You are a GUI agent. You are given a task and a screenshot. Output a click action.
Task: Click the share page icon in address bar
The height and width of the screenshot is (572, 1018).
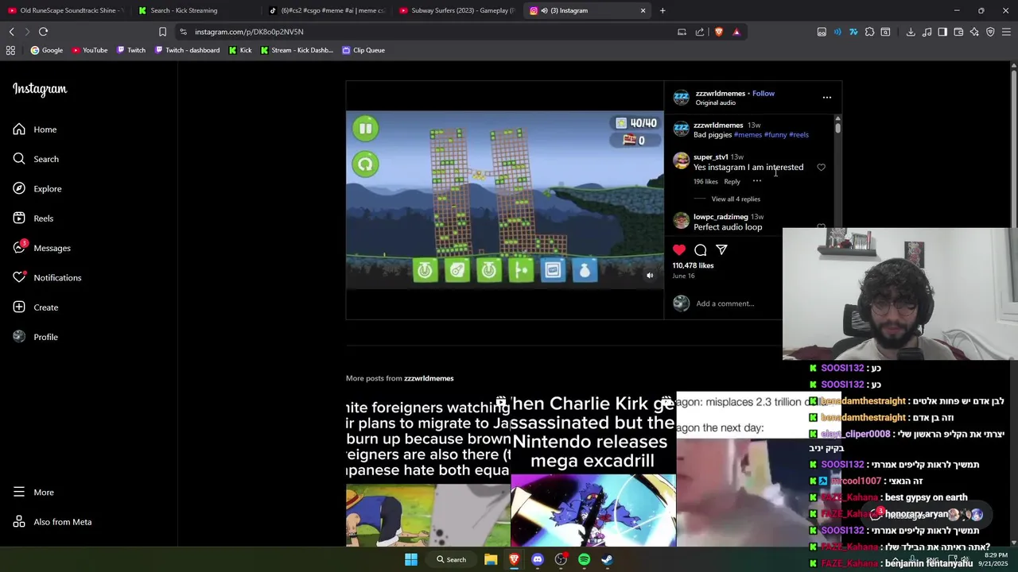tap(700, 32)
